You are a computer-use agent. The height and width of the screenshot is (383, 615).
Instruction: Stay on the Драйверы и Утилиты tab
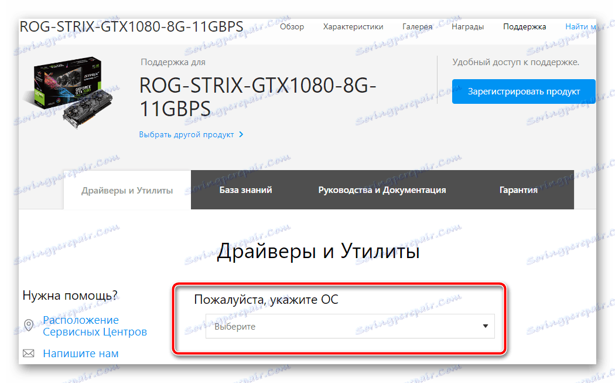coord(127,190)
